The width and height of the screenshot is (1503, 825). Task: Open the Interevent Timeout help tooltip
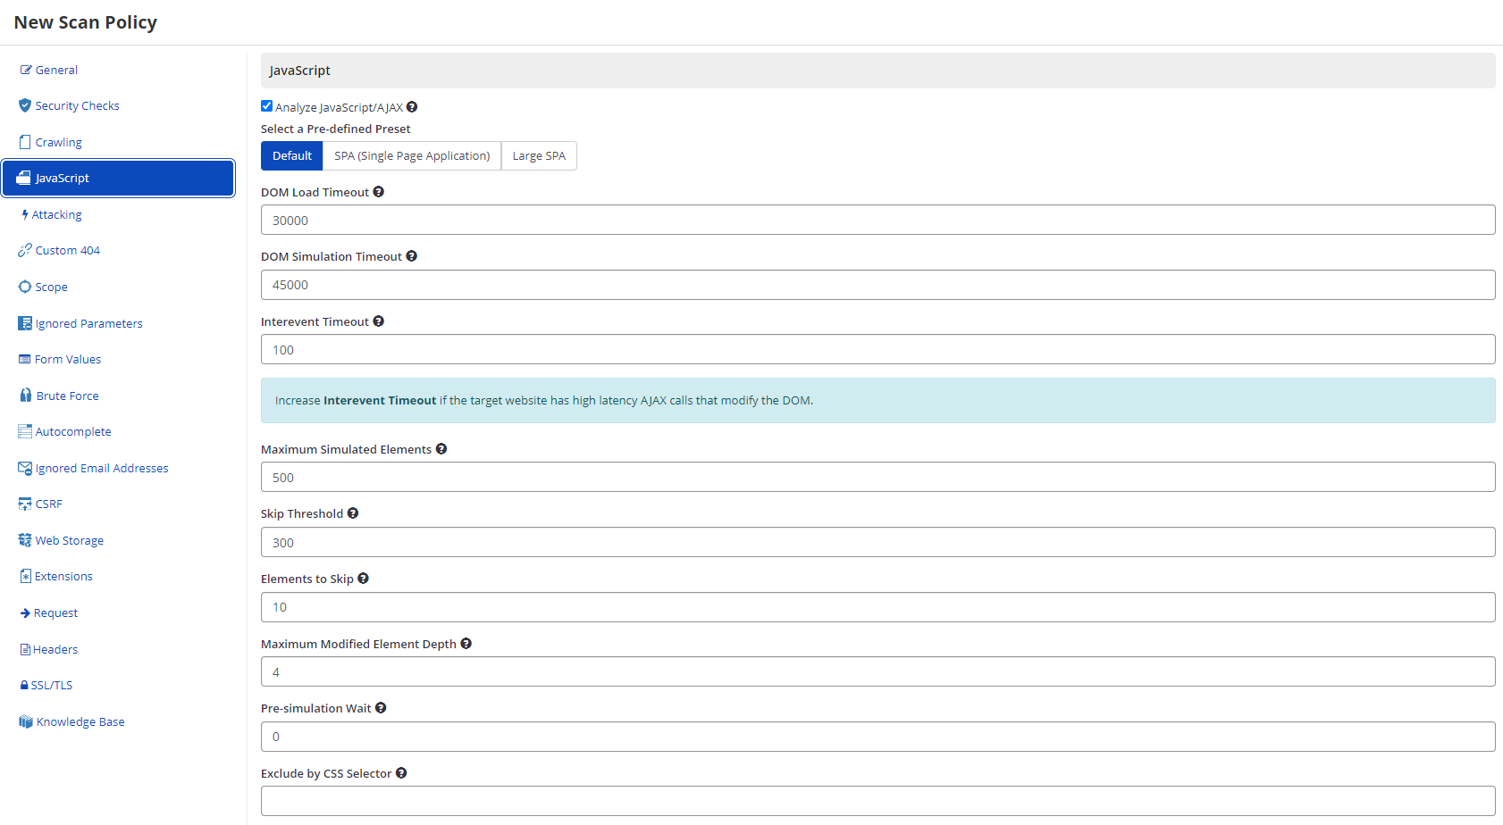pyautogui.click(x=378, y=321)
